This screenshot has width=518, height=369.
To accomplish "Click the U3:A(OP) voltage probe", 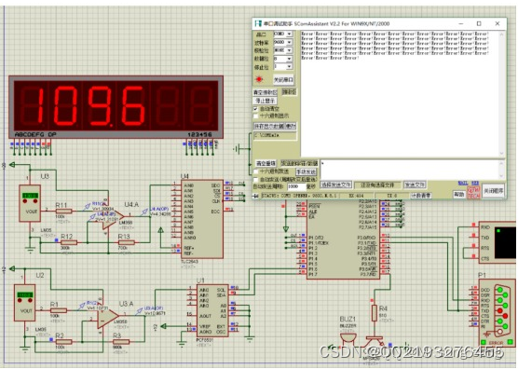I will click(140, 311).
